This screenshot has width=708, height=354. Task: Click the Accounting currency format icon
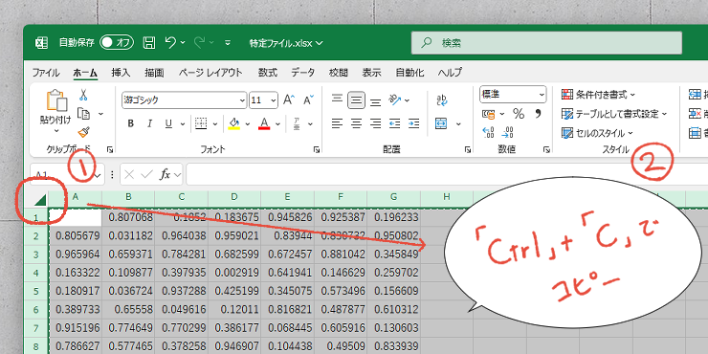pos(488,114)
